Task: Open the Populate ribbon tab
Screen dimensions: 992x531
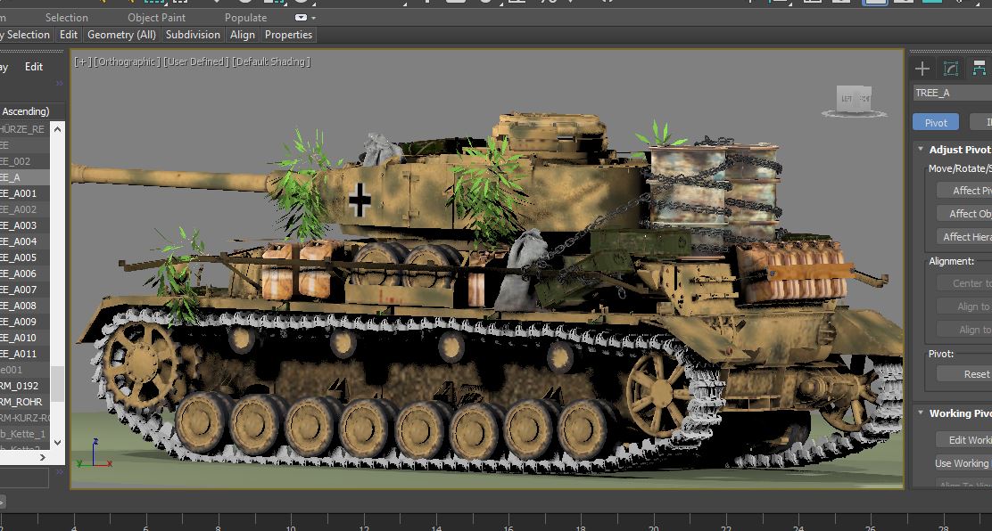Action: point(245,17)
